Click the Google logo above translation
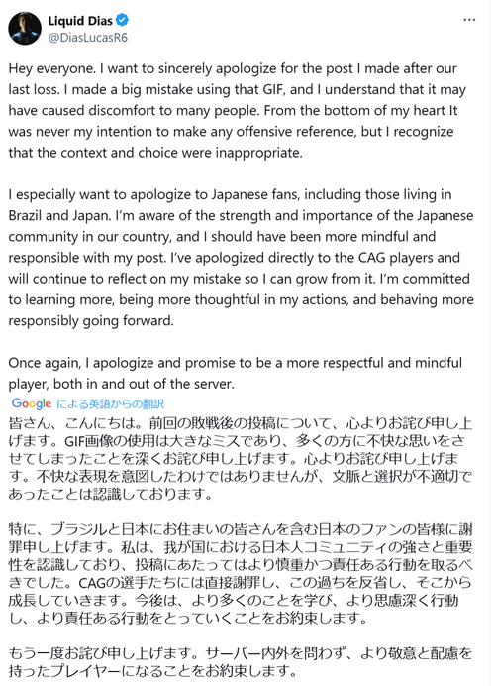 (32, 403)
